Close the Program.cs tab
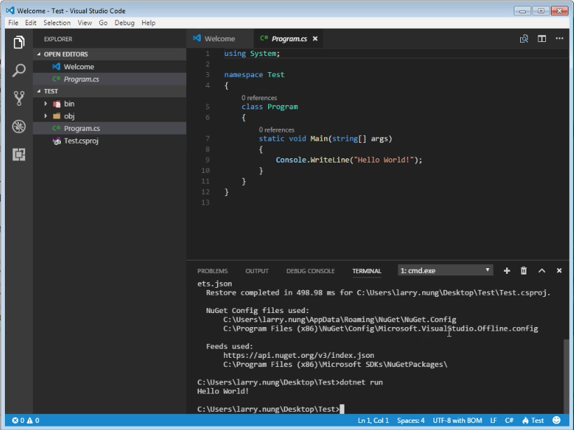The width and height of the screenshot is (574, 430). 315,39
